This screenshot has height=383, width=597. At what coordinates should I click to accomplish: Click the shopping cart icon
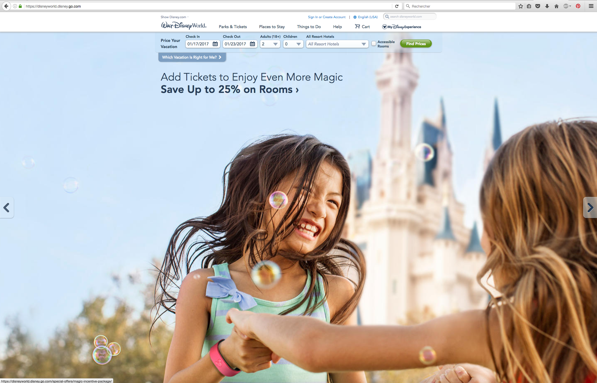(x=357, y=26)
